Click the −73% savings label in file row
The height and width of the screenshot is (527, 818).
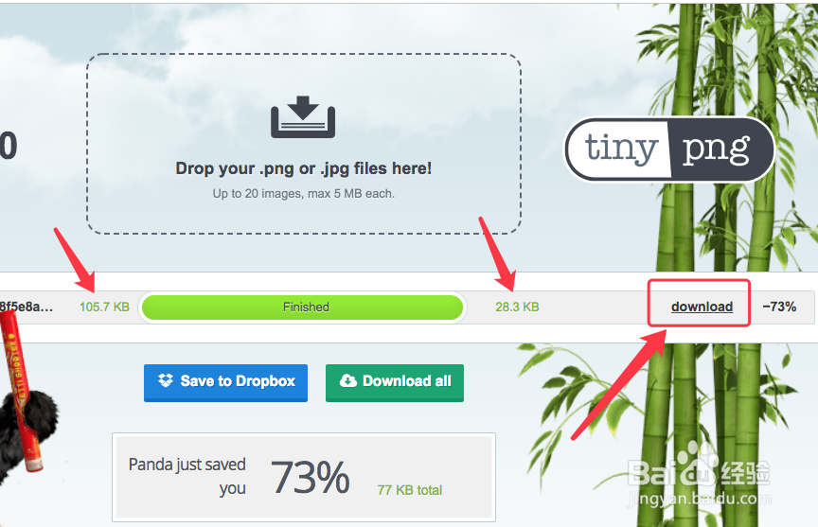click(779, 307)
